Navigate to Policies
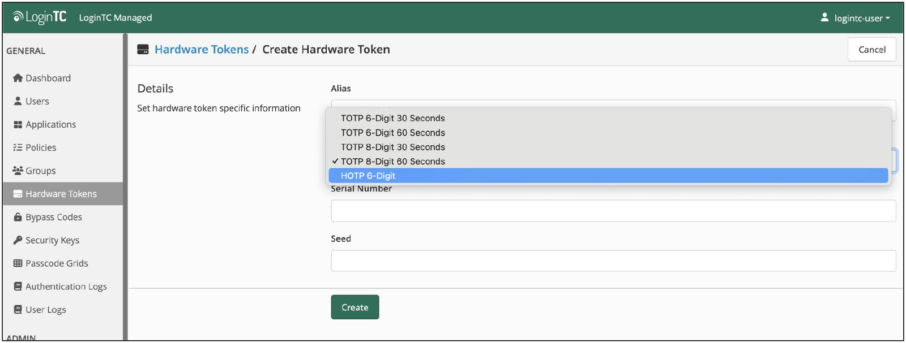The image size is (906, 343). (x=62, y=147)
